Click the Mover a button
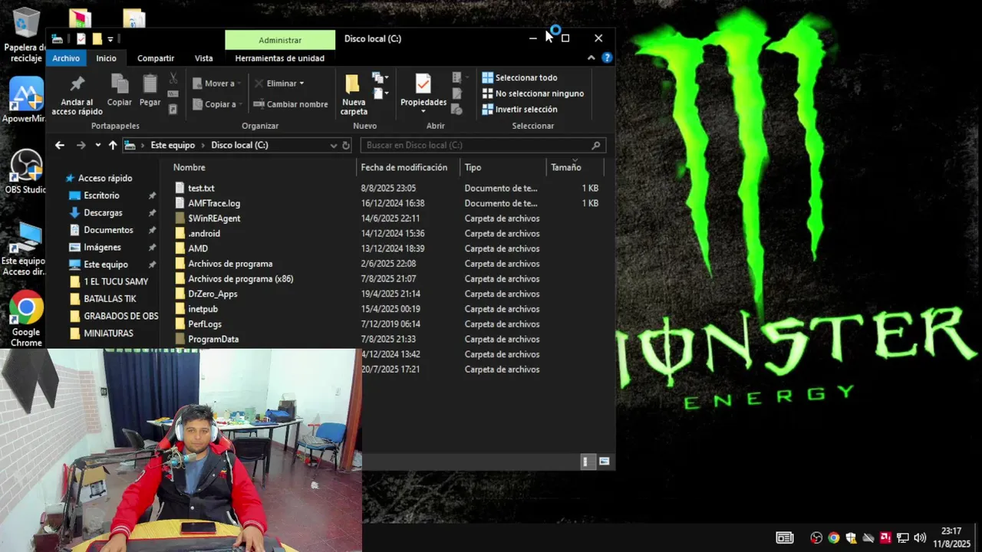Screen dimensions: 982x552 click(x=216, y=83)
